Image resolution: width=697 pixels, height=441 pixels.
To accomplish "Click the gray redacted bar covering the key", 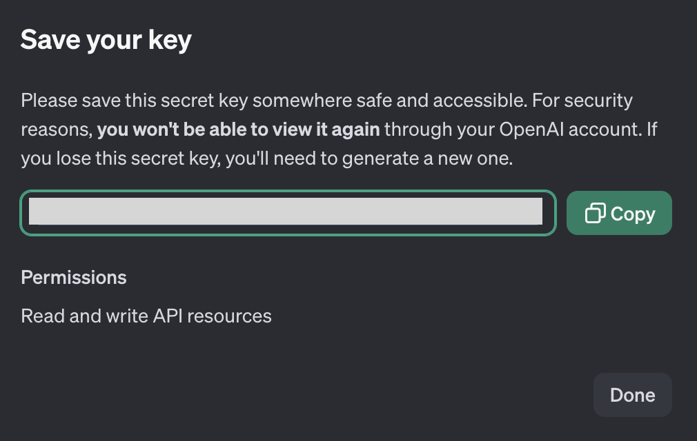I will click(x=285, y=212).
